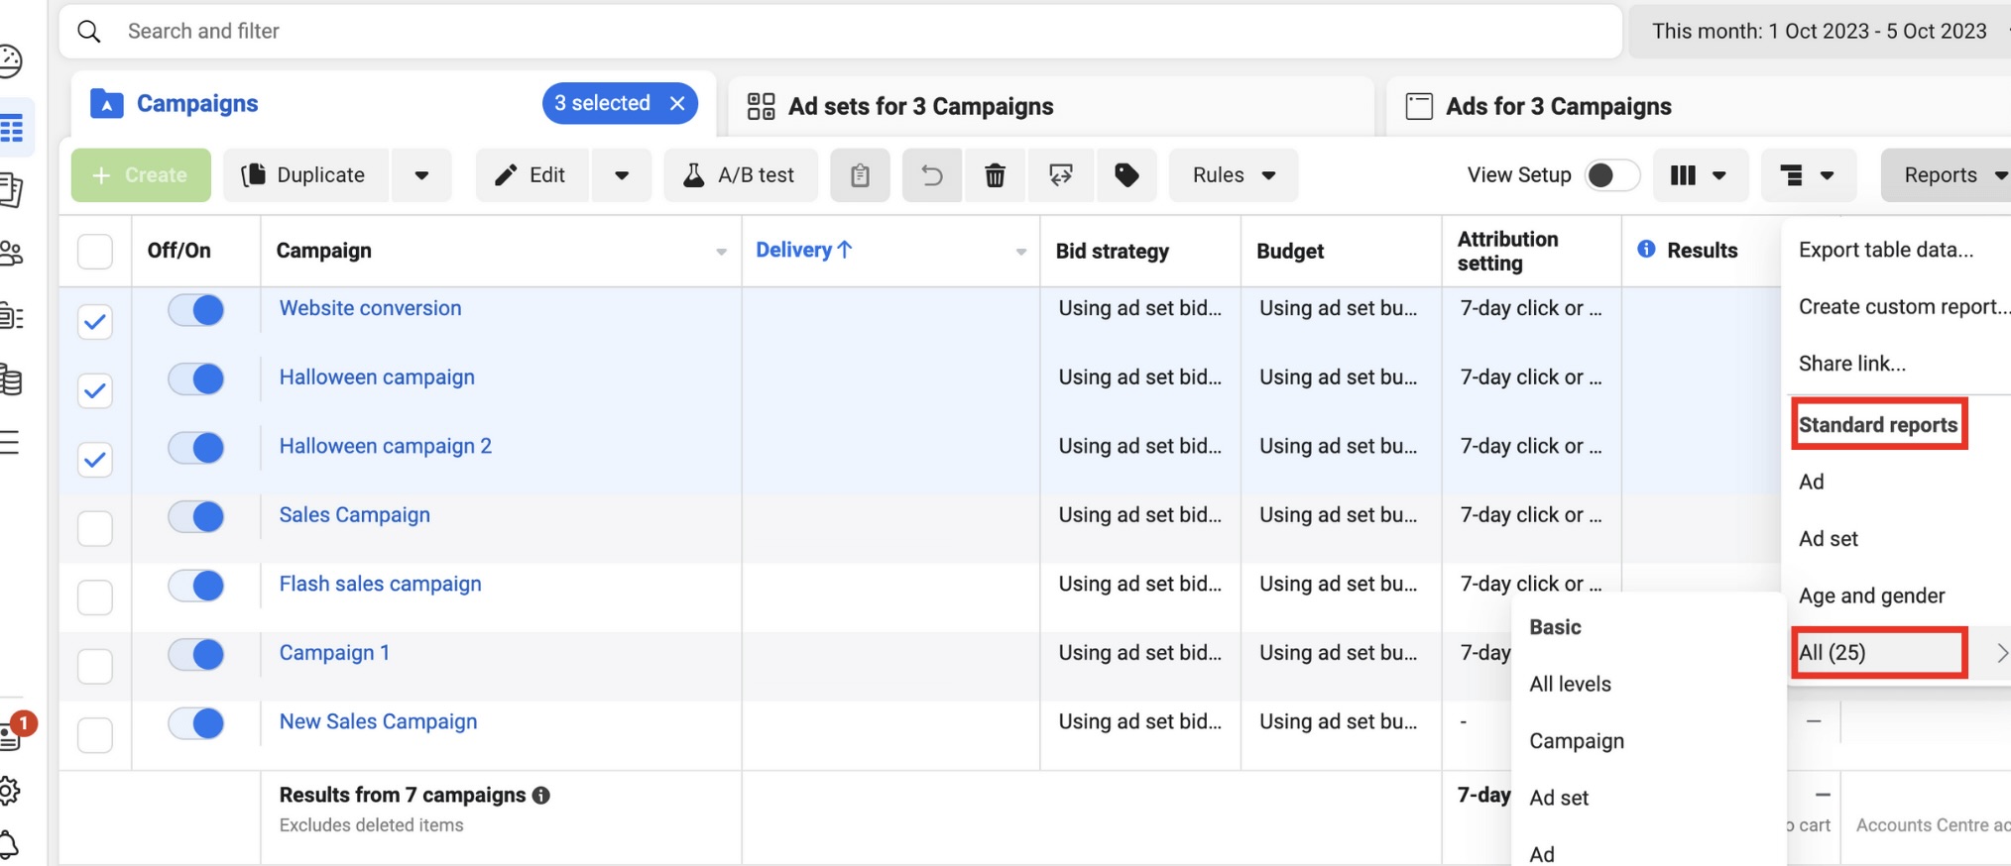Uncheck the Website conversion row checkbox
Screen dimensions: 2011x866
point(95,321)
